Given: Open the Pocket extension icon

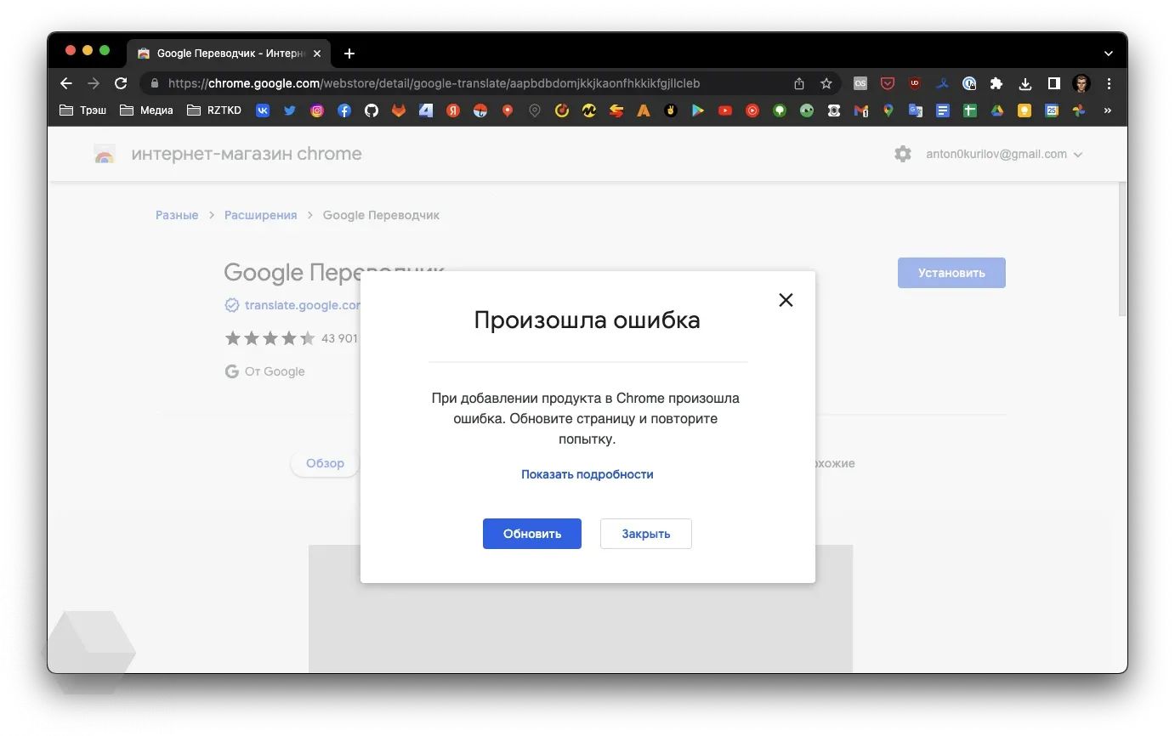Looking at the screenshot, I should point(887,83).
